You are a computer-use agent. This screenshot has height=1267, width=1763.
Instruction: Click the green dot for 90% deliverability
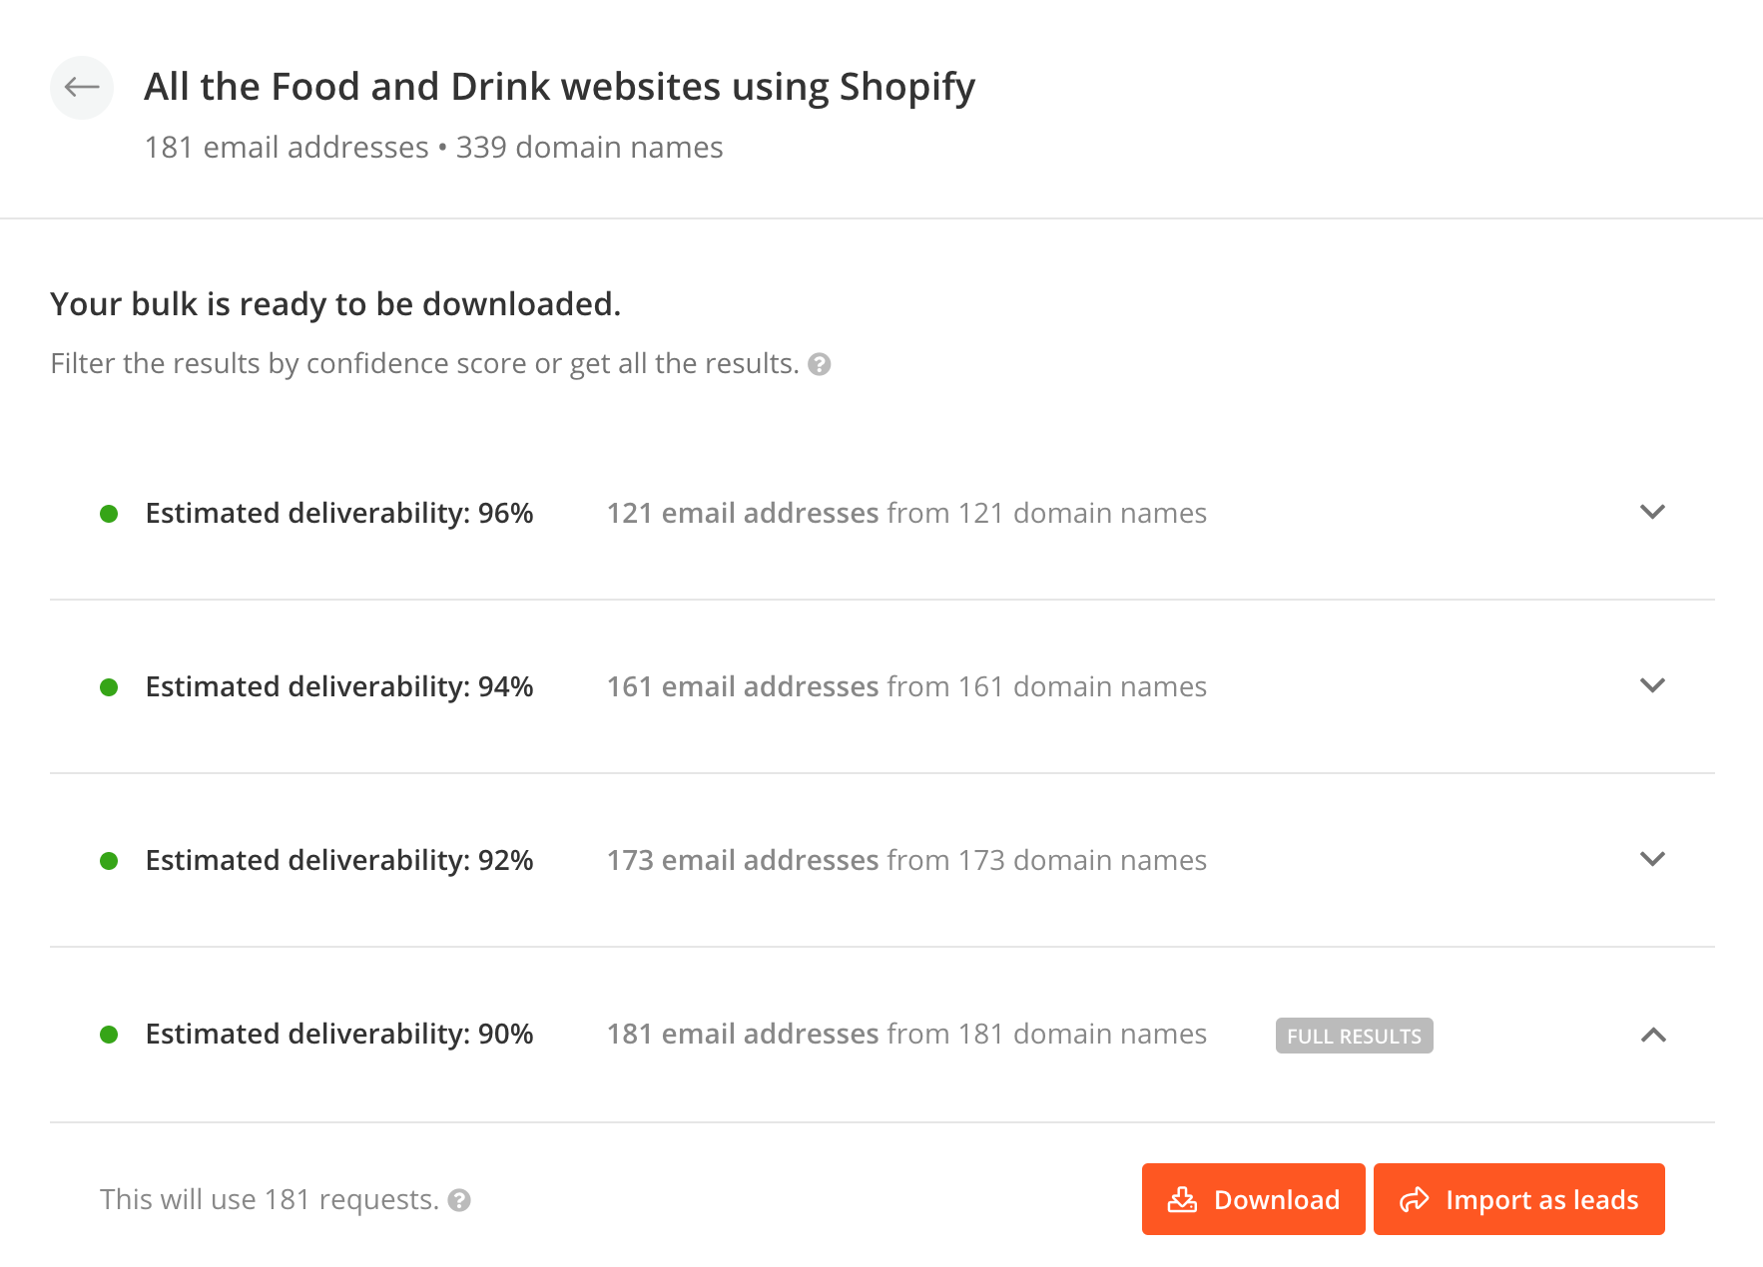pos(110,1035)
